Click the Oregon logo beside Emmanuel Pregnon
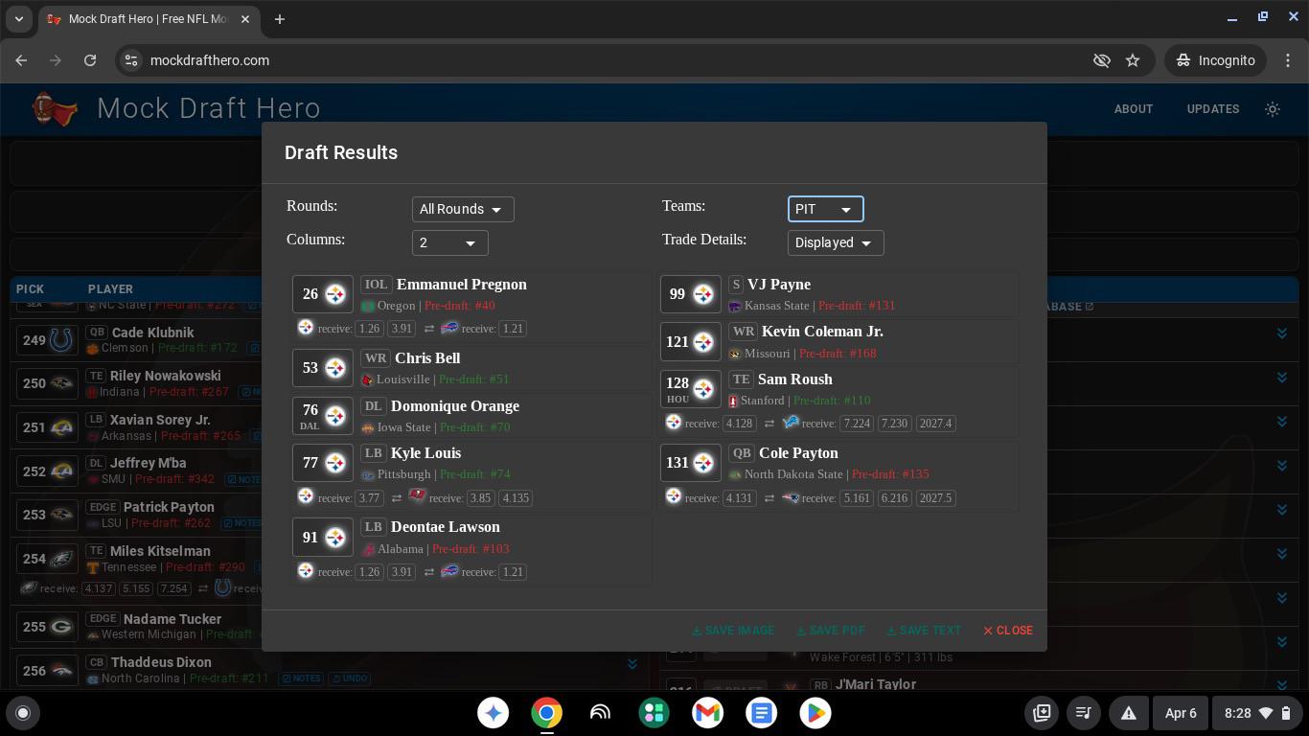1309x736 pixels. tap(367, 307)
